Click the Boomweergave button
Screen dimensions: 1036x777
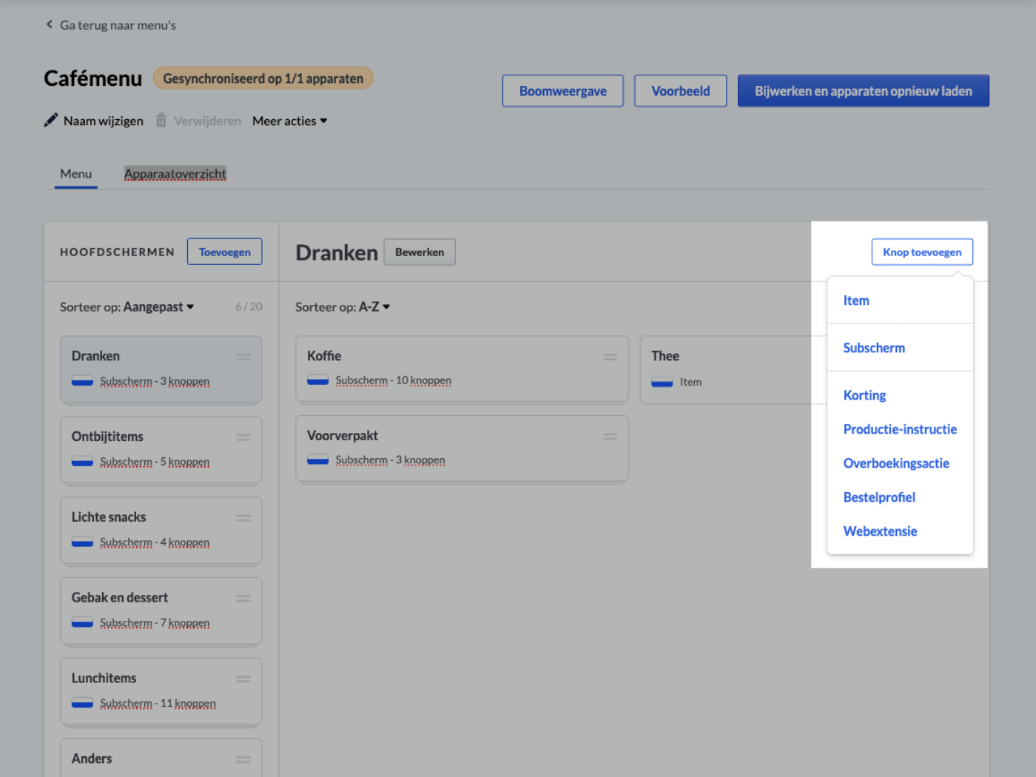(x=563, y=91)
